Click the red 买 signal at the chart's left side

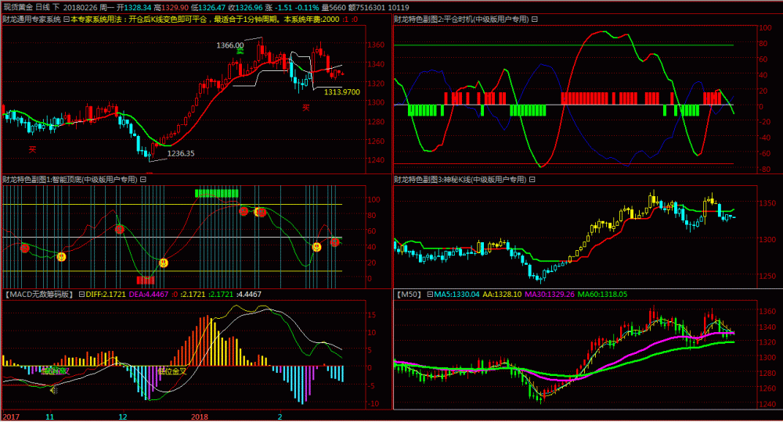pyautogui.click(x=32, y=149)
